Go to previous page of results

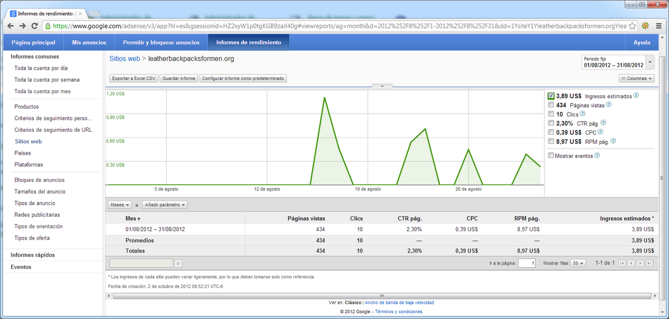[631, 263]
